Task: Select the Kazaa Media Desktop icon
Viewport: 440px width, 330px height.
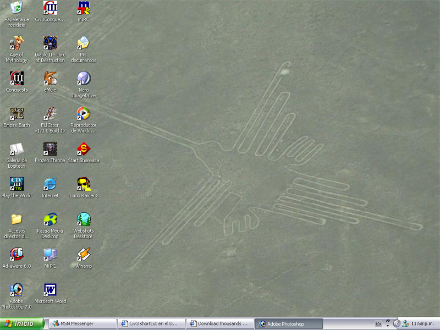Action: (50, 219)
